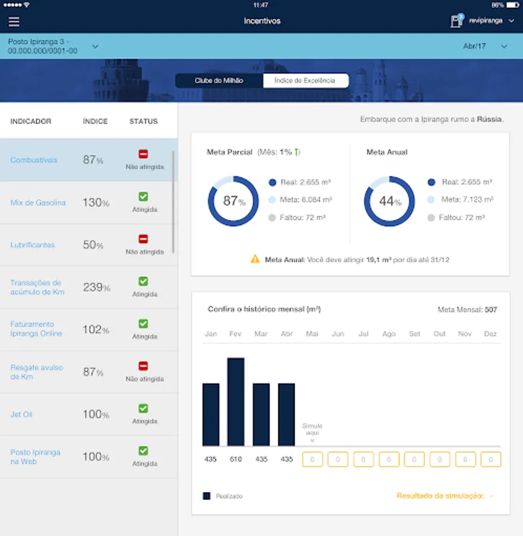Click the Mar bar in monthly history
523x536 pixels.
(261, 415)
